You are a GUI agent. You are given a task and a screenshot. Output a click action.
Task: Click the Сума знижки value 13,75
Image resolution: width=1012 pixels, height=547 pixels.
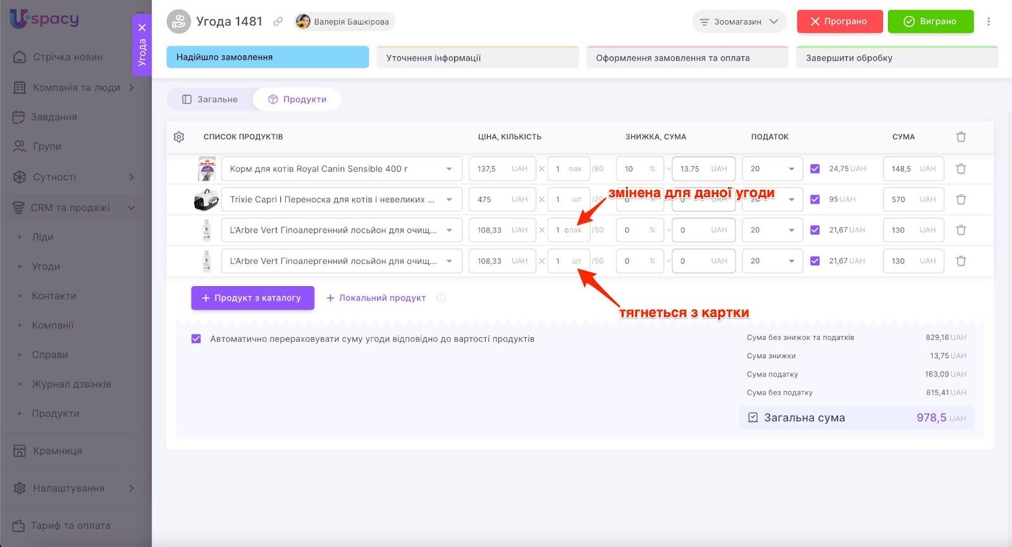pos(948,356)
